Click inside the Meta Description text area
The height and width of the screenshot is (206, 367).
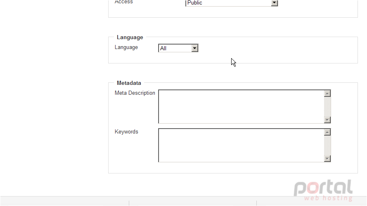click(x=242, y=107)
